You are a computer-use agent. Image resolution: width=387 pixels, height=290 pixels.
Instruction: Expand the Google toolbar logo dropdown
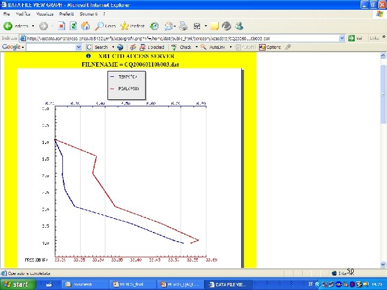click(12, 47)
